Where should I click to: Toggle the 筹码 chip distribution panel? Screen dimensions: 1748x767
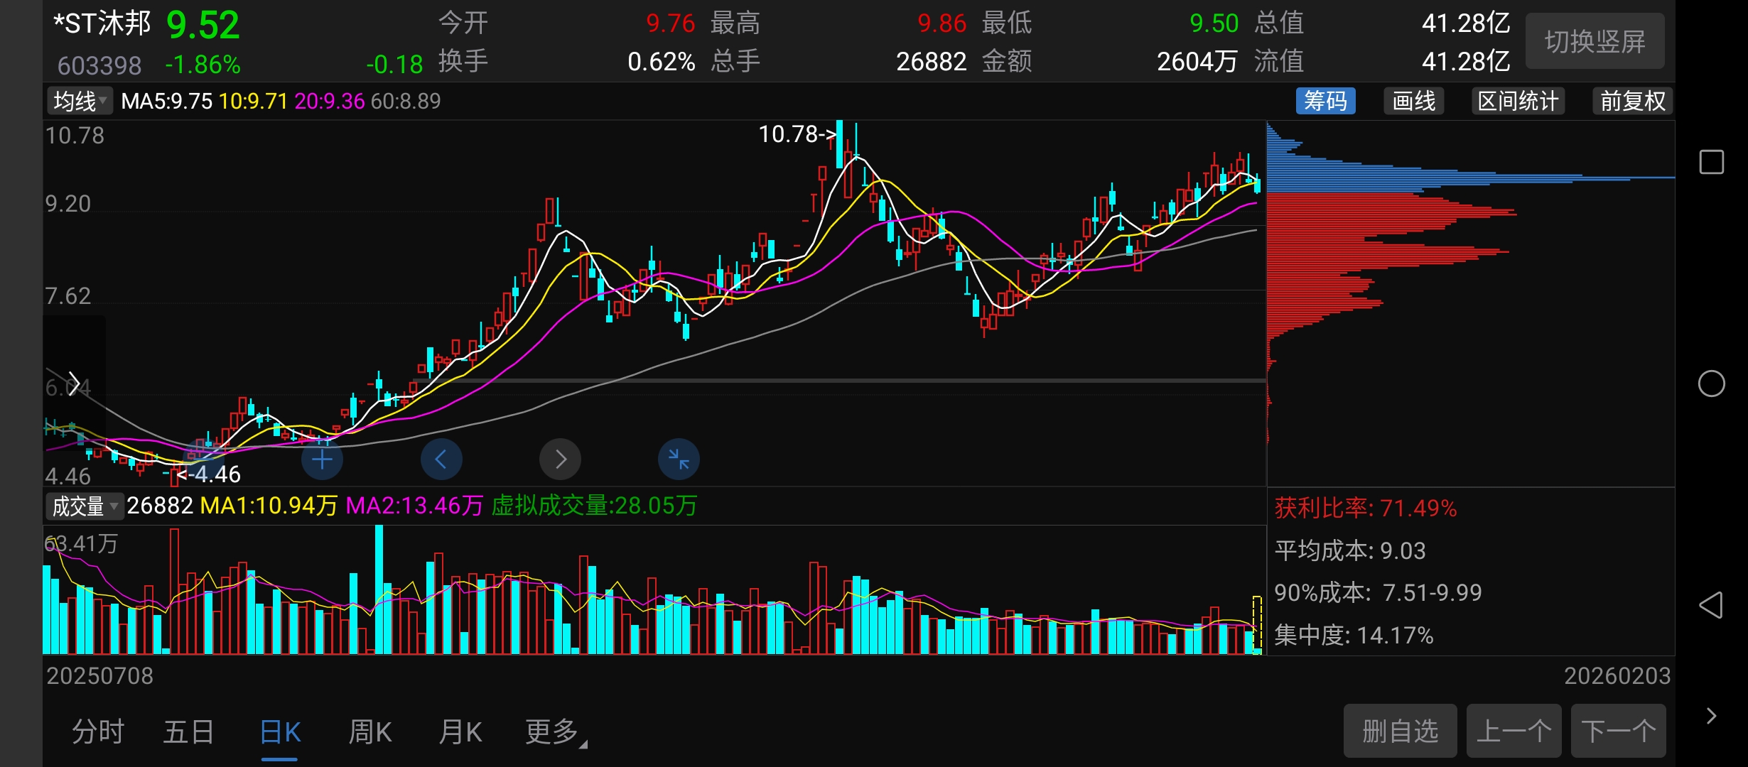click(x=1325, y=101)
